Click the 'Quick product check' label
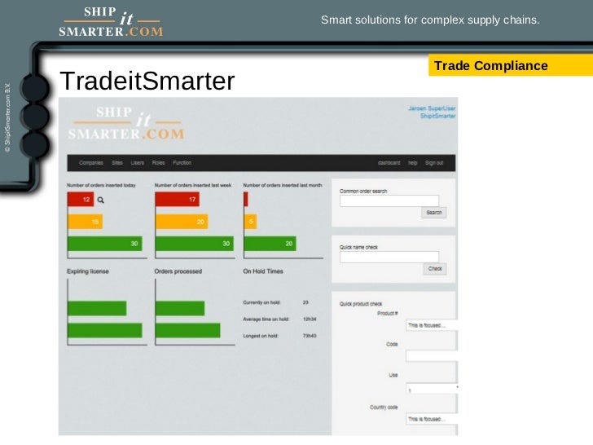This screenshot has width=593, height=445. point(361,304)
